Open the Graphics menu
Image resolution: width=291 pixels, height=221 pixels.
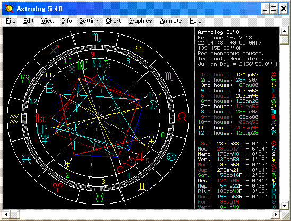[x=140, y=21]
